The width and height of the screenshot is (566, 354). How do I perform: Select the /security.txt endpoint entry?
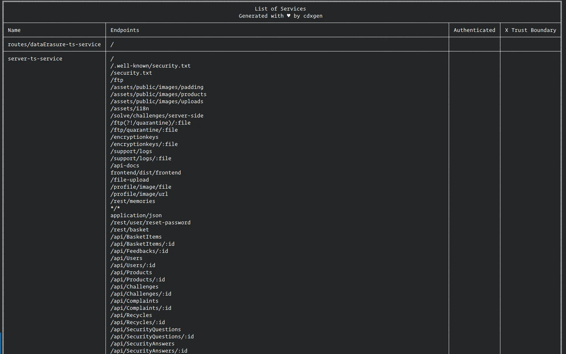click(131, 73)
